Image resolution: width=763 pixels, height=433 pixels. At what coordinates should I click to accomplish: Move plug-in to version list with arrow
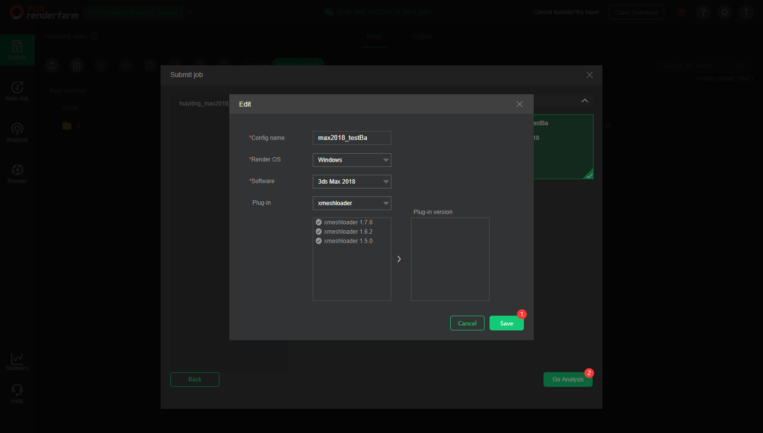click(399, 259)
